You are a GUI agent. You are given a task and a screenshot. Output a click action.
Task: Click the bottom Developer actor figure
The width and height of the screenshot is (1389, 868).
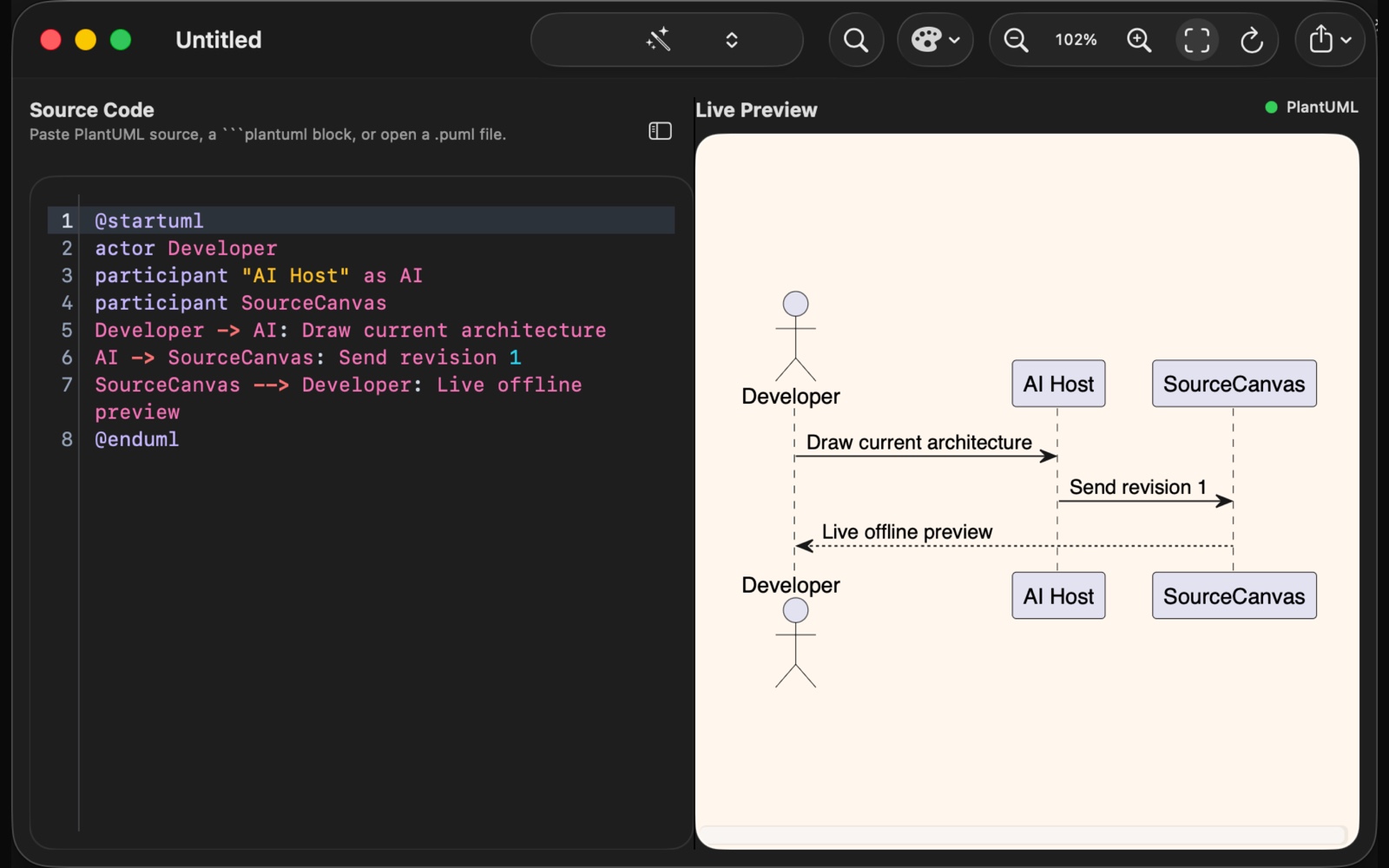[795, 643]
